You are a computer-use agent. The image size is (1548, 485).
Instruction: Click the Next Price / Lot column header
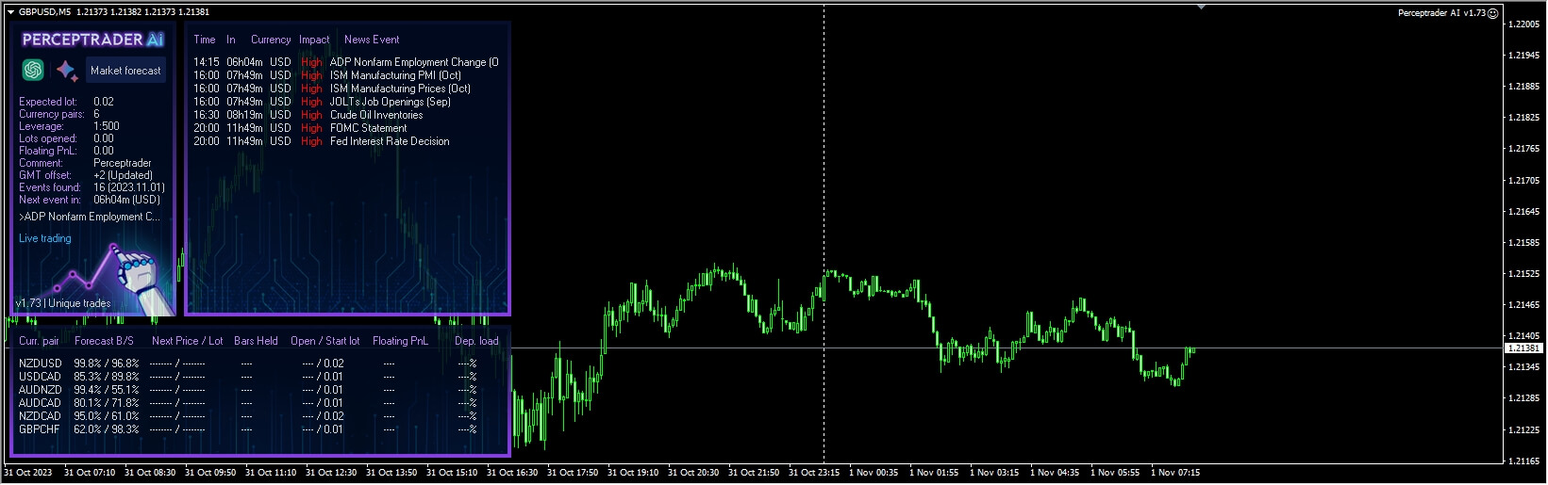pos(187,341)
